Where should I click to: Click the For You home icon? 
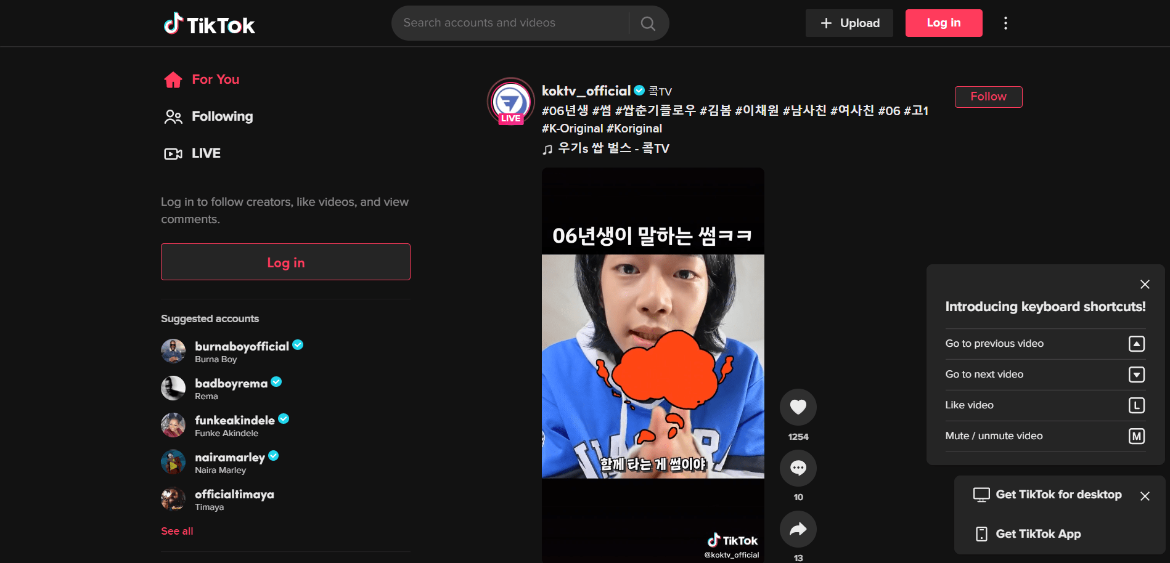coord(173,79)
